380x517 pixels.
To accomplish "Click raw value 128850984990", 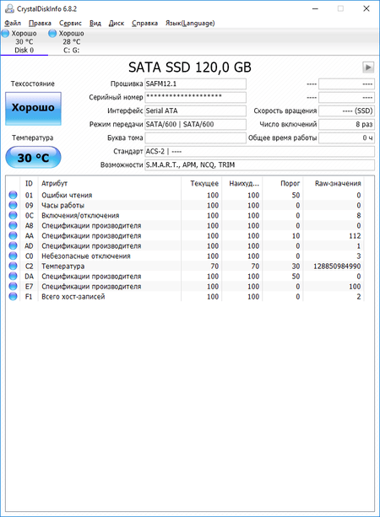I will pyautogui.click(x=337, y=266).
